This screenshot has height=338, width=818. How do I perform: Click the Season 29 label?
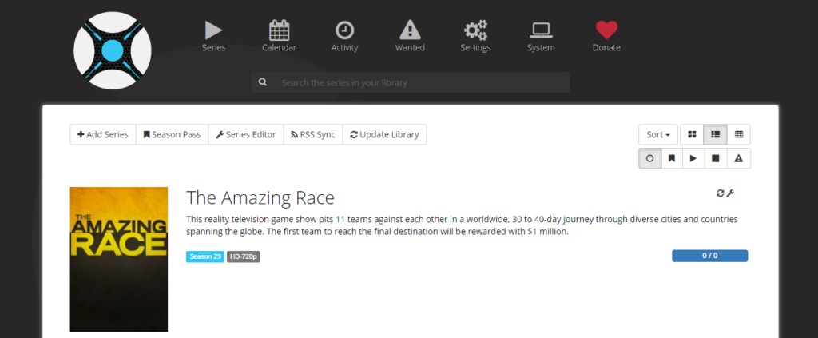click(x=205, y=256)
